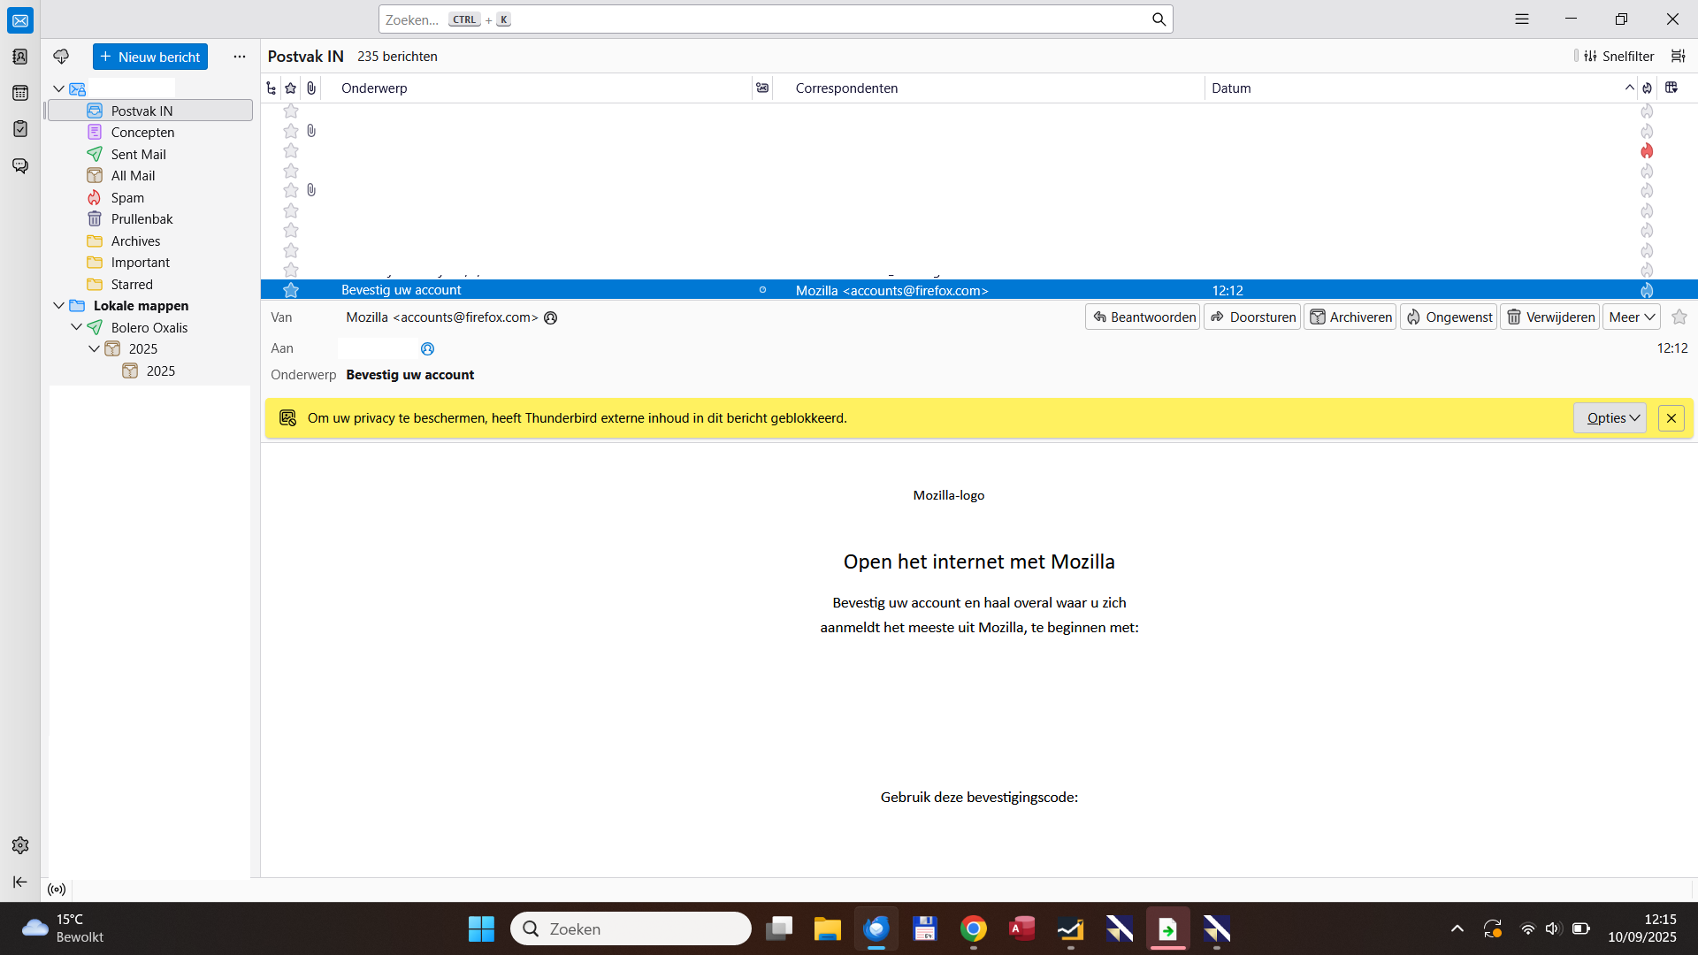This screenshot has width=1698, height=955.
Task: Toggle star on Bevestig uw account message
Action: tap(291, 290)
